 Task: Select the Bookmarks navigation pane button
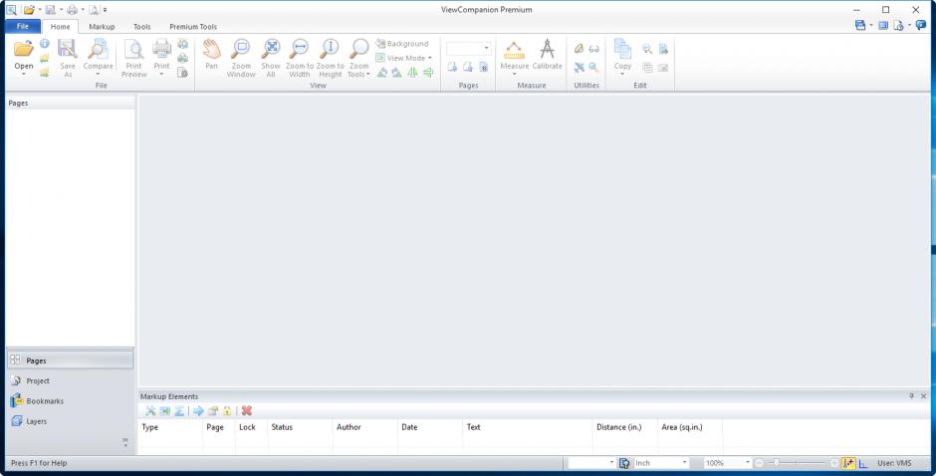70,400
